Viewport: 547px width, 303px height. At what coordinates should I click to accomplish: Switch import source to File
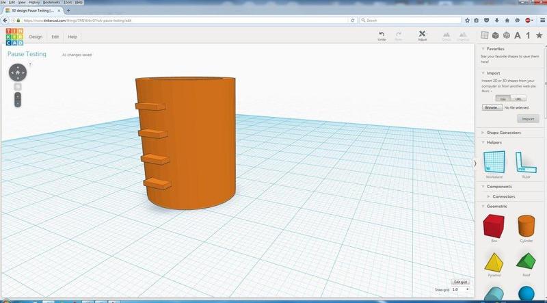[502, 98]
